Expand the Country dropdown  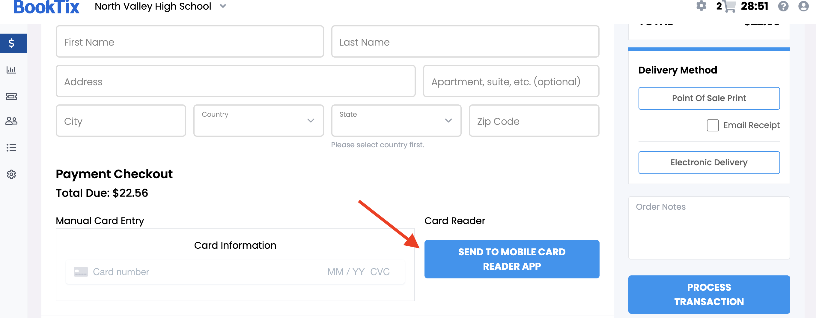pyautogui.click(x=258, y=121)
